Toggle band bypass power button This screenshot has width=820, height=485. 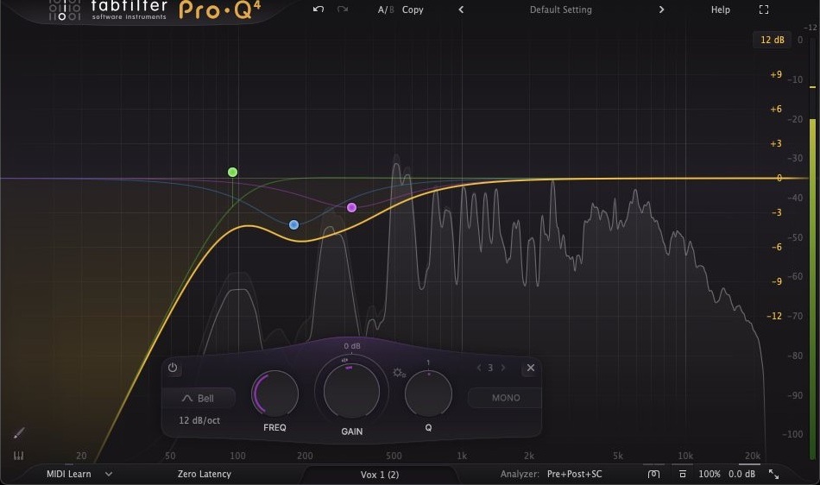tap(173, 368)
